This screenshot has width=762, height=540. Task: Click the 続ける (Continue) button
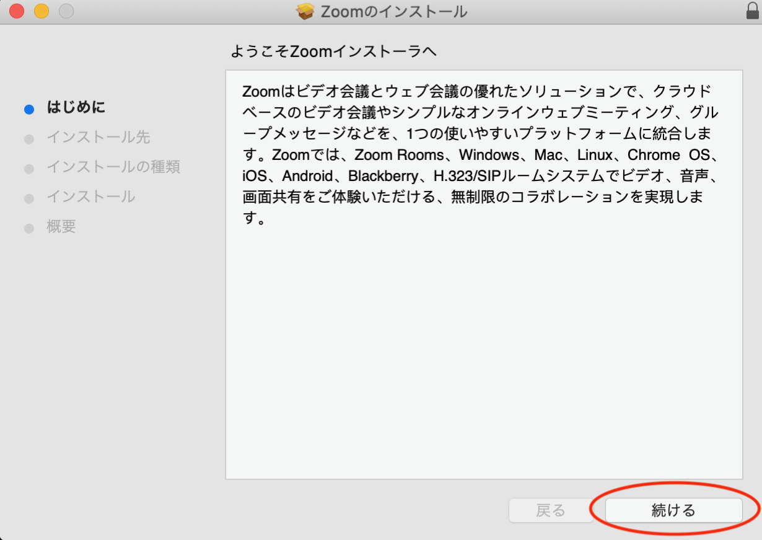click(673, 510)
